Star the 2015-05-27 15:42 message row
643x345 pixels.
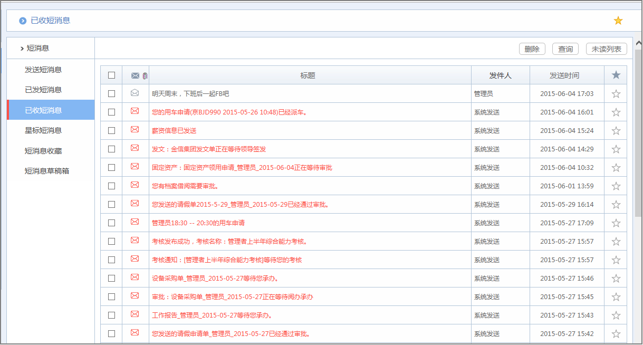pyautogui.click(x=616, y=334)
